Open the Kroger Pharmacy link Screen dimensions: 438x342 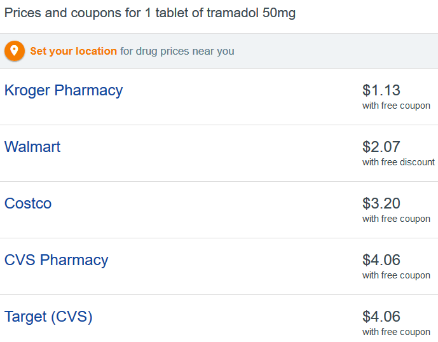pyautogui.click(x=64, y=90)
